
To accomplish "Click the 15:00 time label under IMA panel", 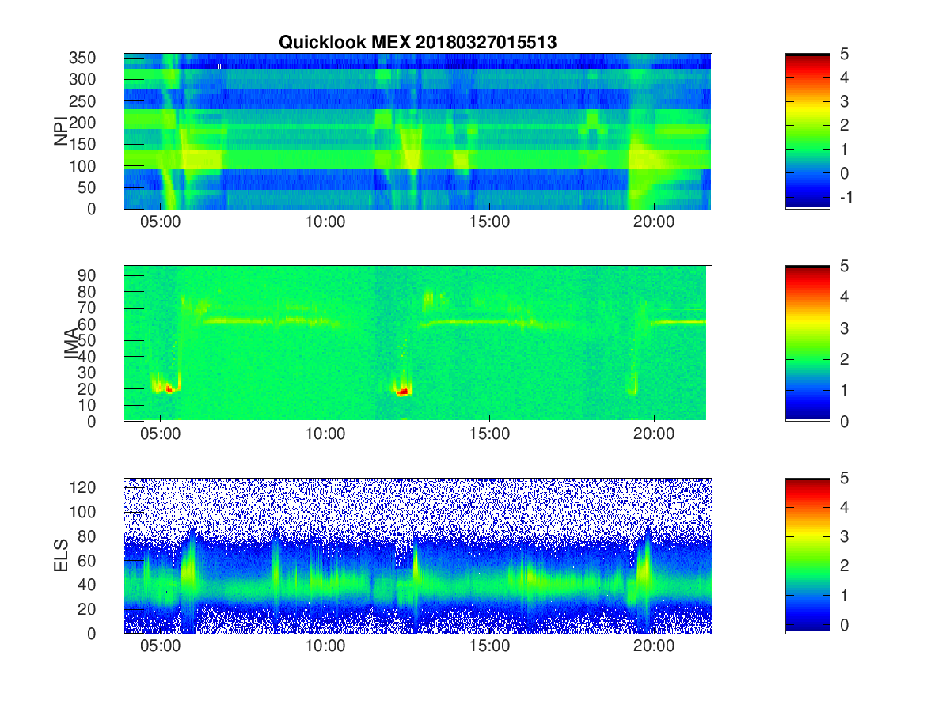I will (489, 434).
